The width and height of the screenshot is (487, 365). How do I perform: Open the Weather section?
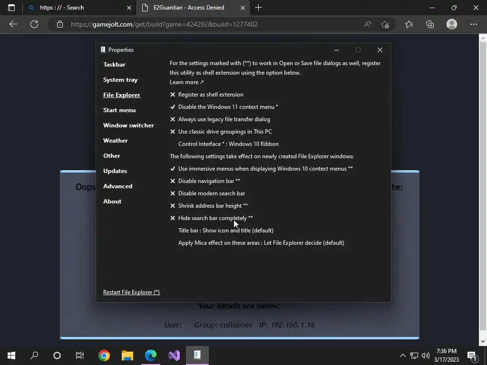coord(116,141)
